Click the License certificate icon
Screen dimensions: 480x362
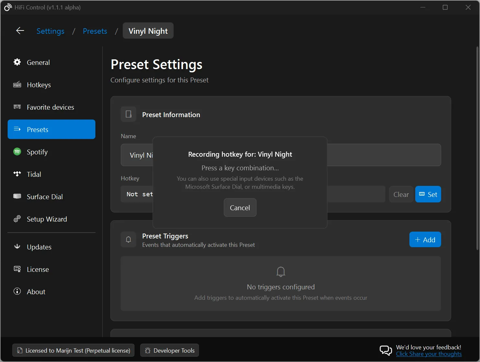tap(17, 269)
